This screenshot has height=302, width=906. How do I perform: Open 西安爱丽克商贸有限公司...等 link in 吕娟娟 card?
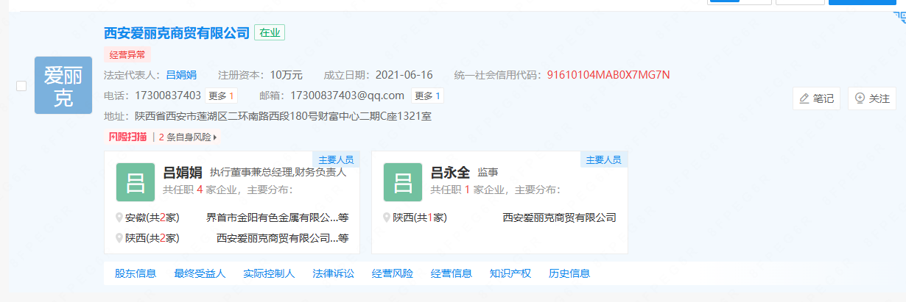[282, 238]
